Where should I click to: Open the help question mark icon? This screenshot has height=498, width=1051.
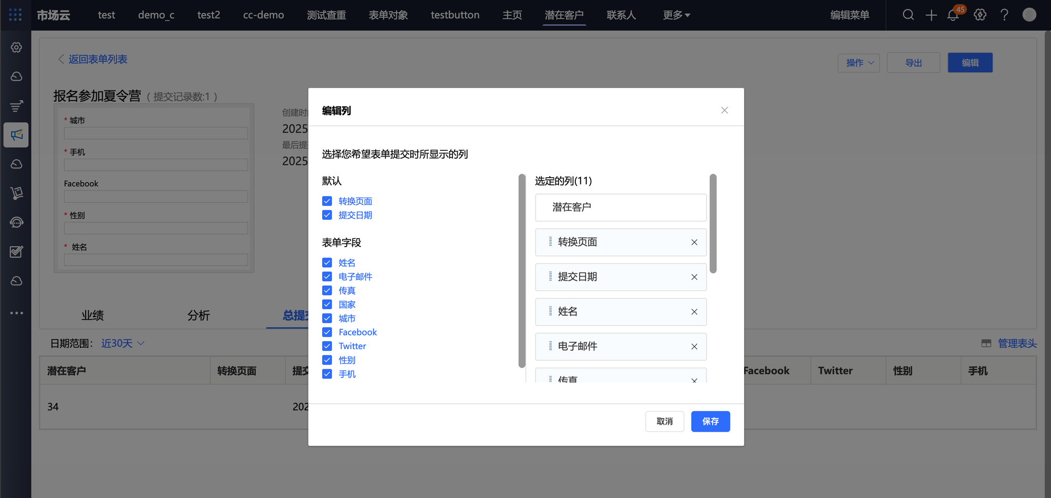1004,15
